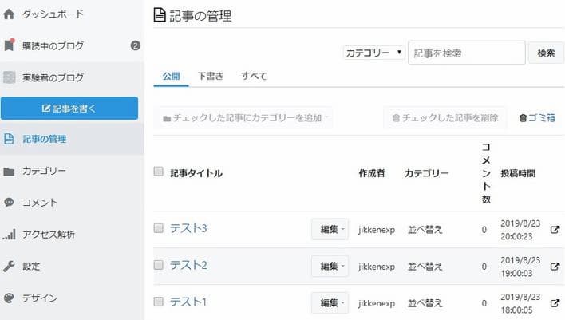The image size is (565, 320).
Task: Check the box for テスト2
Action: click(158, 265)
